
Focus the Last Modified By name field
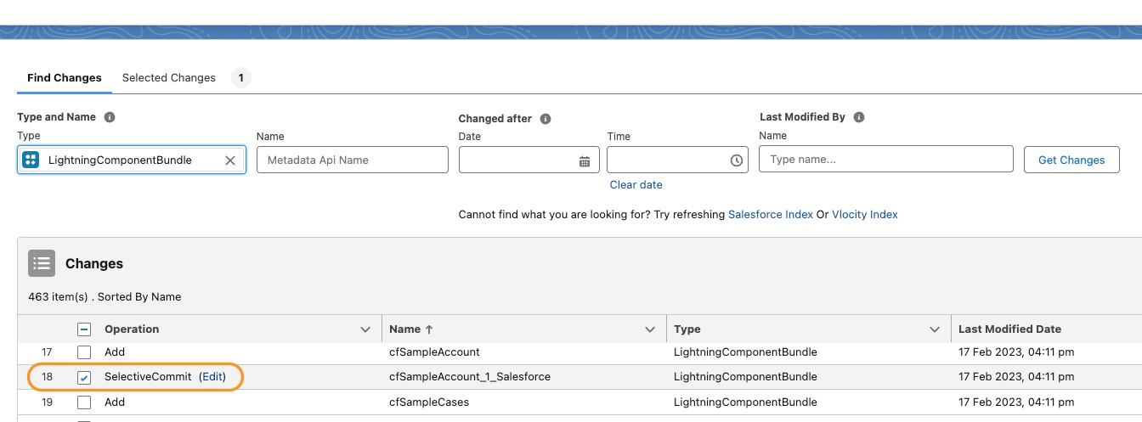pos(886,159)
